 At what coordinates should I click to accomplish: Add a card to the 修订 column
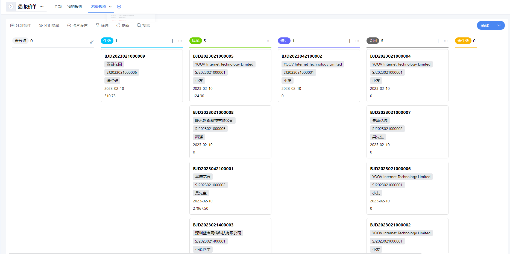pos(350,41)
